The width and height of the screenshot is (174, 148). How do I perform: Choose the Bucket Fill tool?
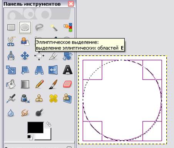click(x=11, y=84)
